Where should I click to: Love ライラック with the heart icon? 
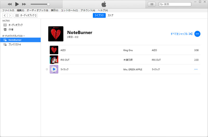coord(47,69)
